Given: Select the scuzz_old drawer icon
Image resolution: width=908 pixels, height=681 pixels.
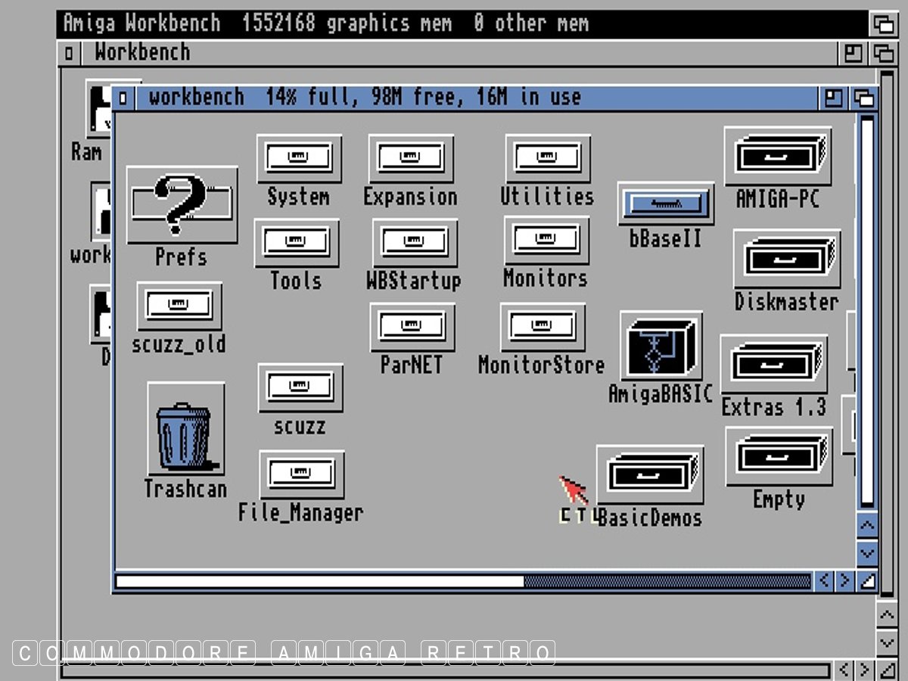Looking at the screenshot, I should [179, 306].
